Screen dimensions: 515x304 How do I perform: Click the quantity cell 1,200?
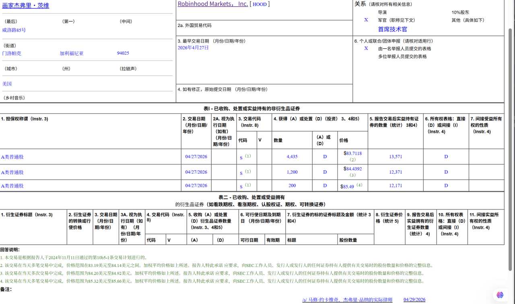pyautogui.click(x=292, y=172)
